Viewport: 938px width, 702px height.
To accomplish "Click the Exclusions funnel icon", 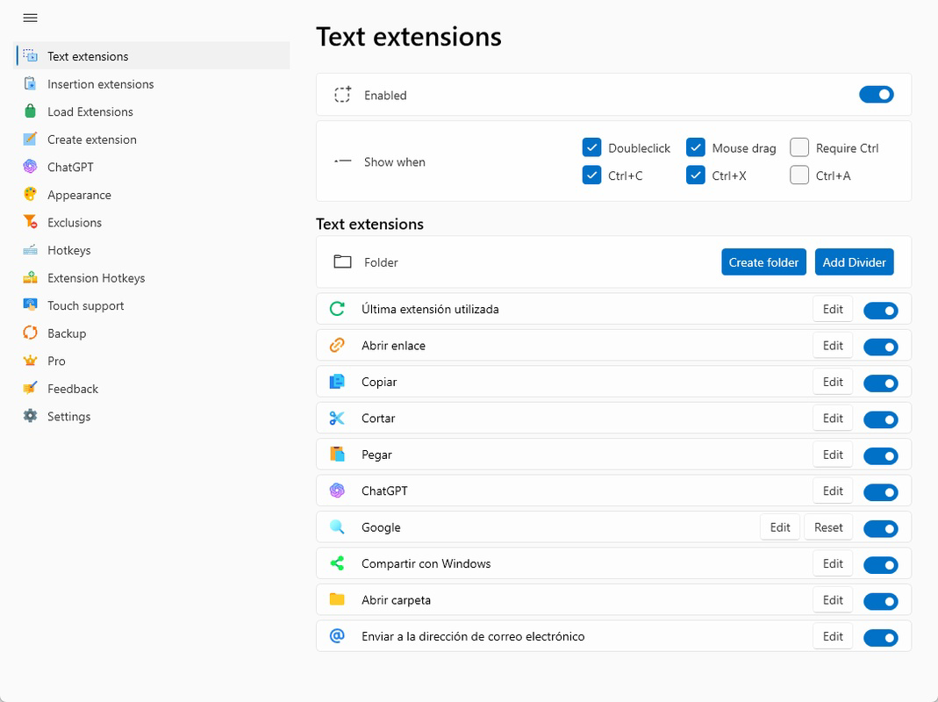I will (30, 222).
